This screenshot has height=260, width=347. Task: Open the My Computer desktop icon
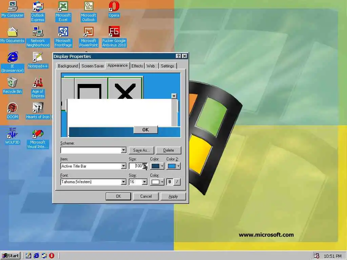pos(13,9)
